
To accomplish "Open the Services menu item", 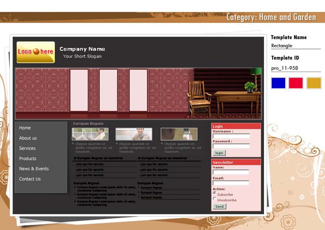I will click(27, 148).
